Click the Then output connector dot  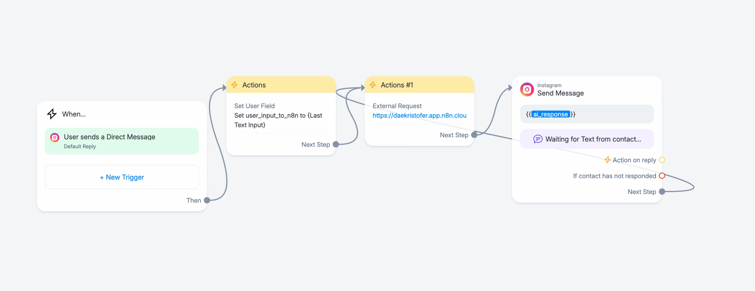point(207,200)
